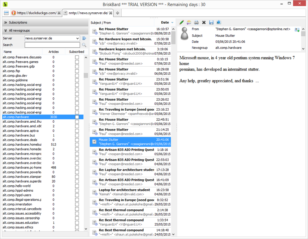
Task: Click the article icon of Re: Best thermal compound 2:14:38
Action: point(95,213)
